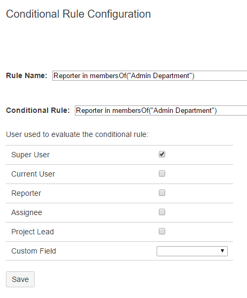Click the "Reporter" row label text

click(26, 193)
